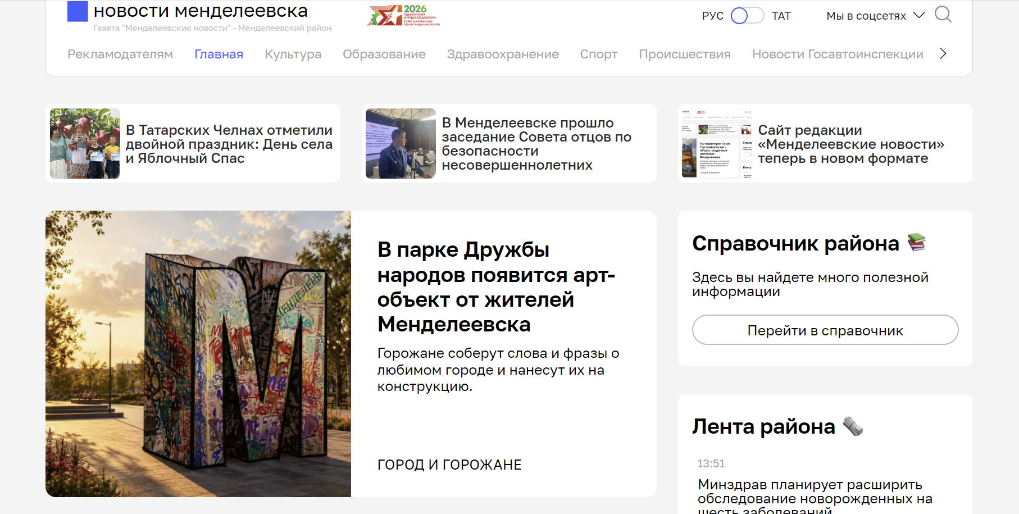Open the Новости Менделеевска site title
The width and height of the screenshot is (1019, 514).
click(x=201, y=11)
